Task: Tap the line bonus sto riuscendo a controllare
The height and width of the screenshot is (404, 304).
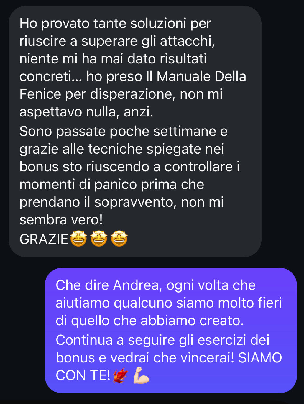Action: click(x=129, y=167)
